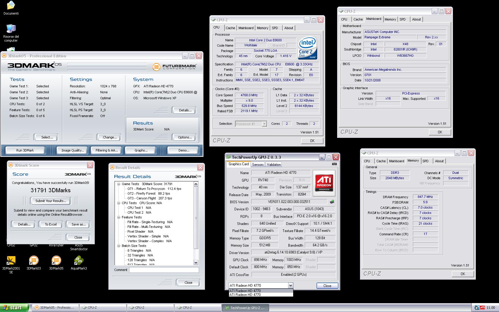Switch to 3DMark05 taskbar button
This screenshot has height=312, width=499.
pyautogui.click(x=56, y=308)
